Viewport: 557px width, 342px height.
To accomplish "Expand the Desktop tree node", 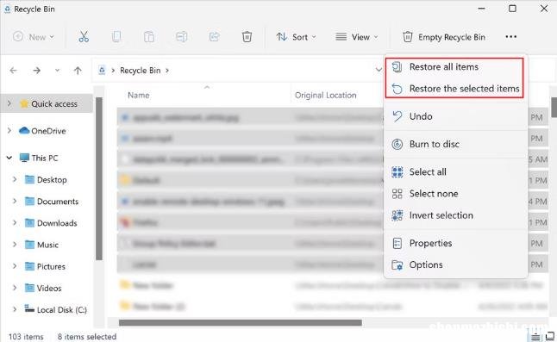I will [15, 179].
